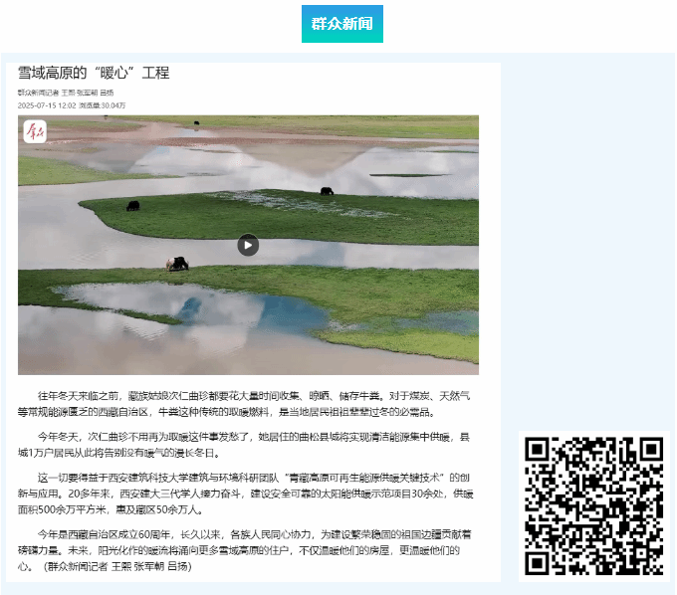Click the publish date 2025-07-15 12:02
677x595 pixels.
click(47, 104)
